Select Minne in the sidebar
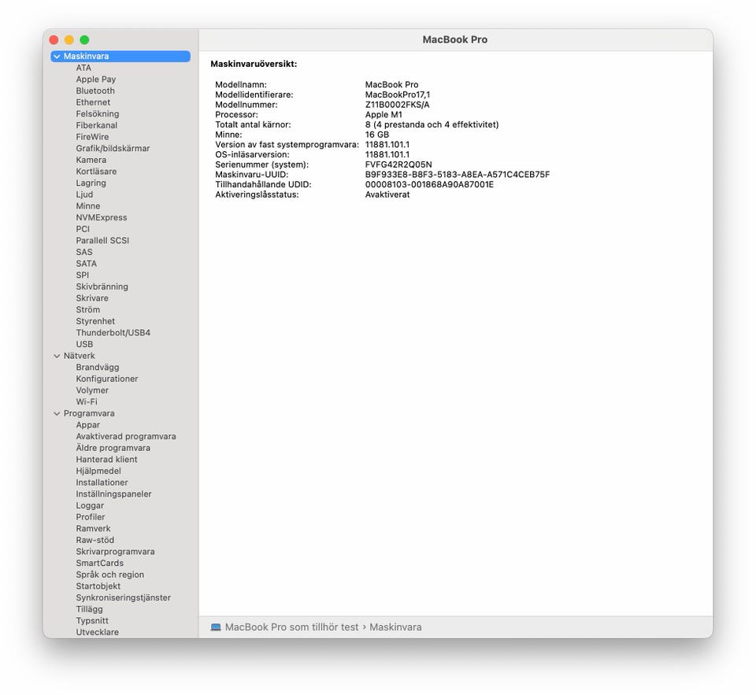This screenshot has width=756, height=695. (87, 206)
